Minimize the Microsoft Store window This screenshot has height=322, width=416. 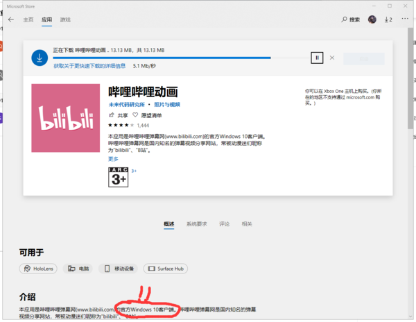374,6
